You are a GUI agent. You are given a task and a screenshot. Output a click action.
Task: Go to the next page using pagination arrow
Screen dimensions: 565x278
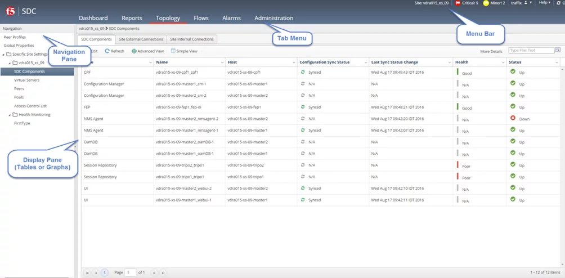[154, 273]
